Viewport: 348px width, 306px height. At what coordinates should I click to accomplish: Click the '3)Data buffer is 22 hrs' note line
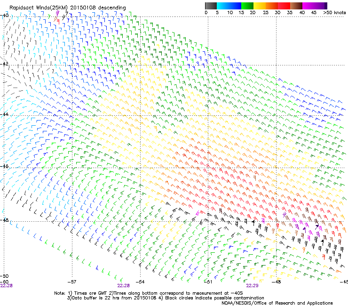166,298
